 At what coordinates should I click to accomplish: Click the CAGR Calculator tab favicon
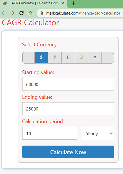coord(5,3)
